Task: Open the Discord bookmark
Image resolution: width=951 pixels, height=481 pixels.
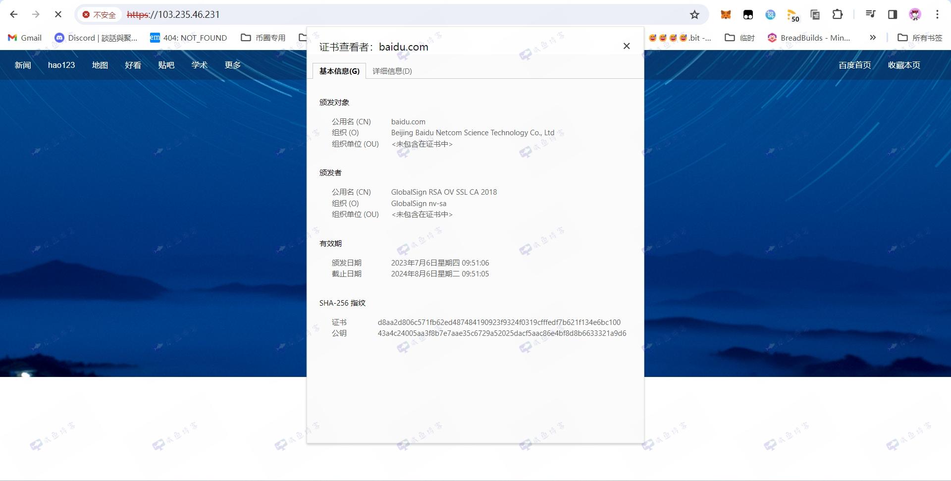Action: point(96,38)
